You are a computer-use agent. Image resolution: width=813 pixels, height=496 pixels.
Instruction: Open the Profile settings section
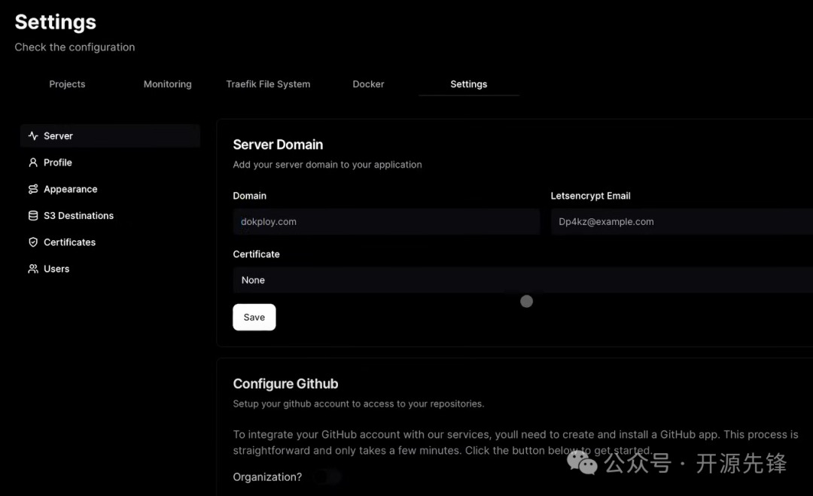click(110, 163)
